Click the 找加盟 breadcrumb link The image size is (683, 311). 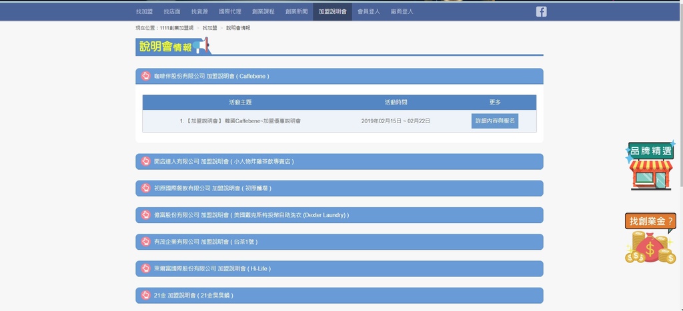[x=209, y=28]
